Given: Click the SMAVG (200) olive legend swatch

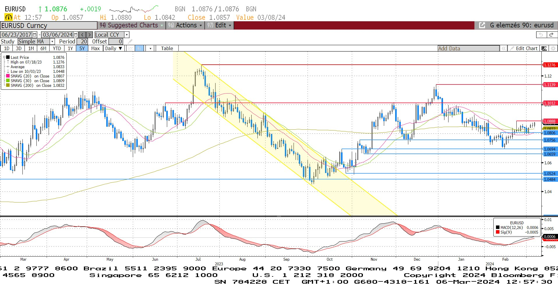Looking at the screenshot, I should pos(8,85).
